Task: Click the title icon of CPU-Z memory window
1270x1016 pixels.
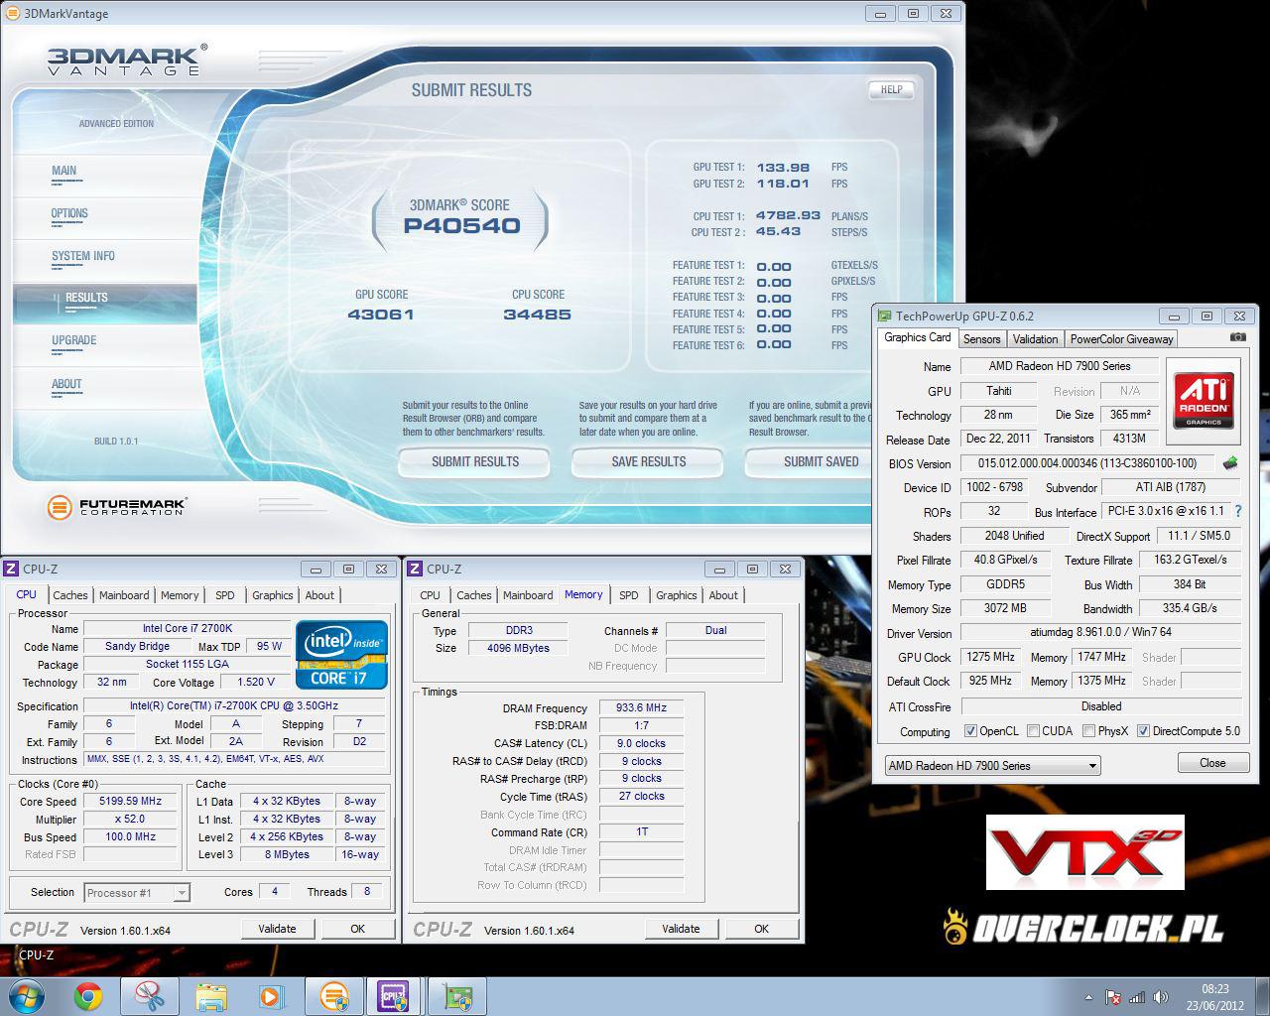Action: click(x=416, y=569)
